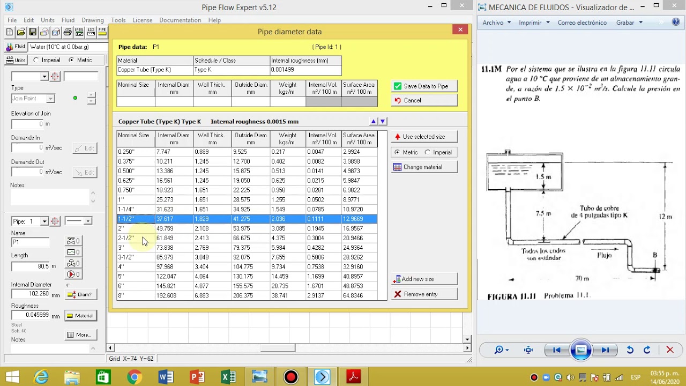Open the component pressure loss icon button
This screenshot has height=386, width=686.
pos(73,252)
